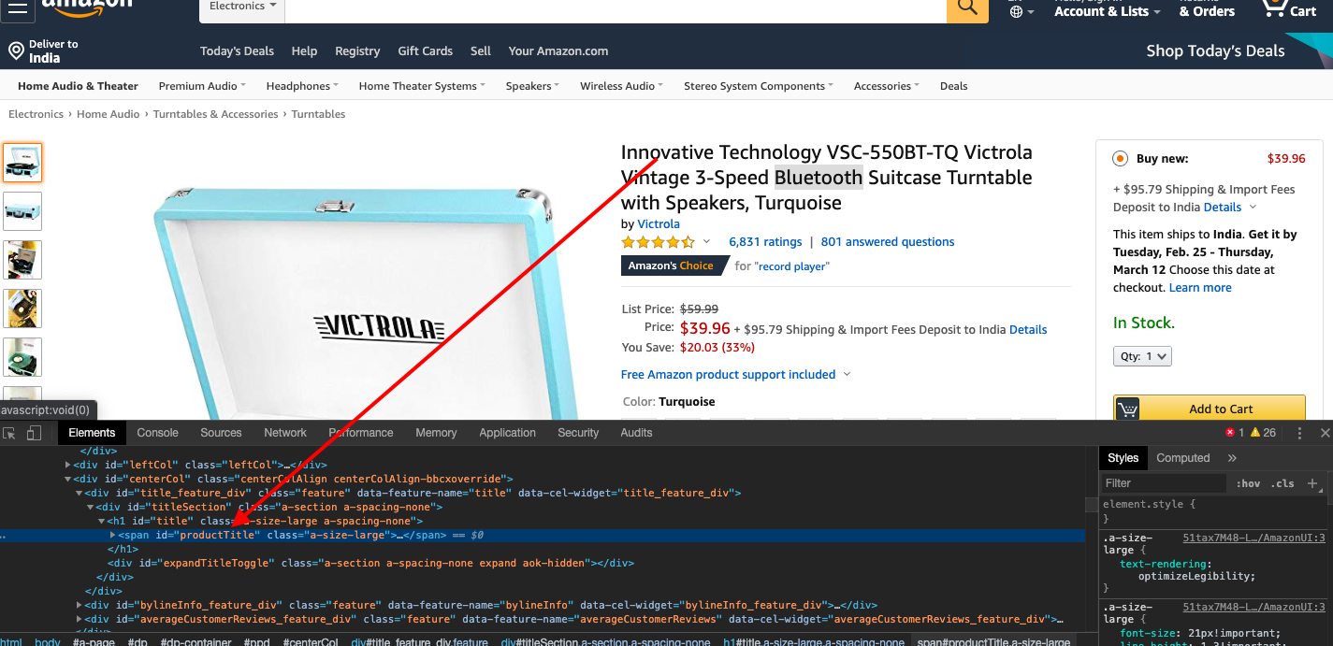Screen dimensions: 1333x646
Task: Toggle the device emulation toolbar in DevTools
Action: (34, 433)
